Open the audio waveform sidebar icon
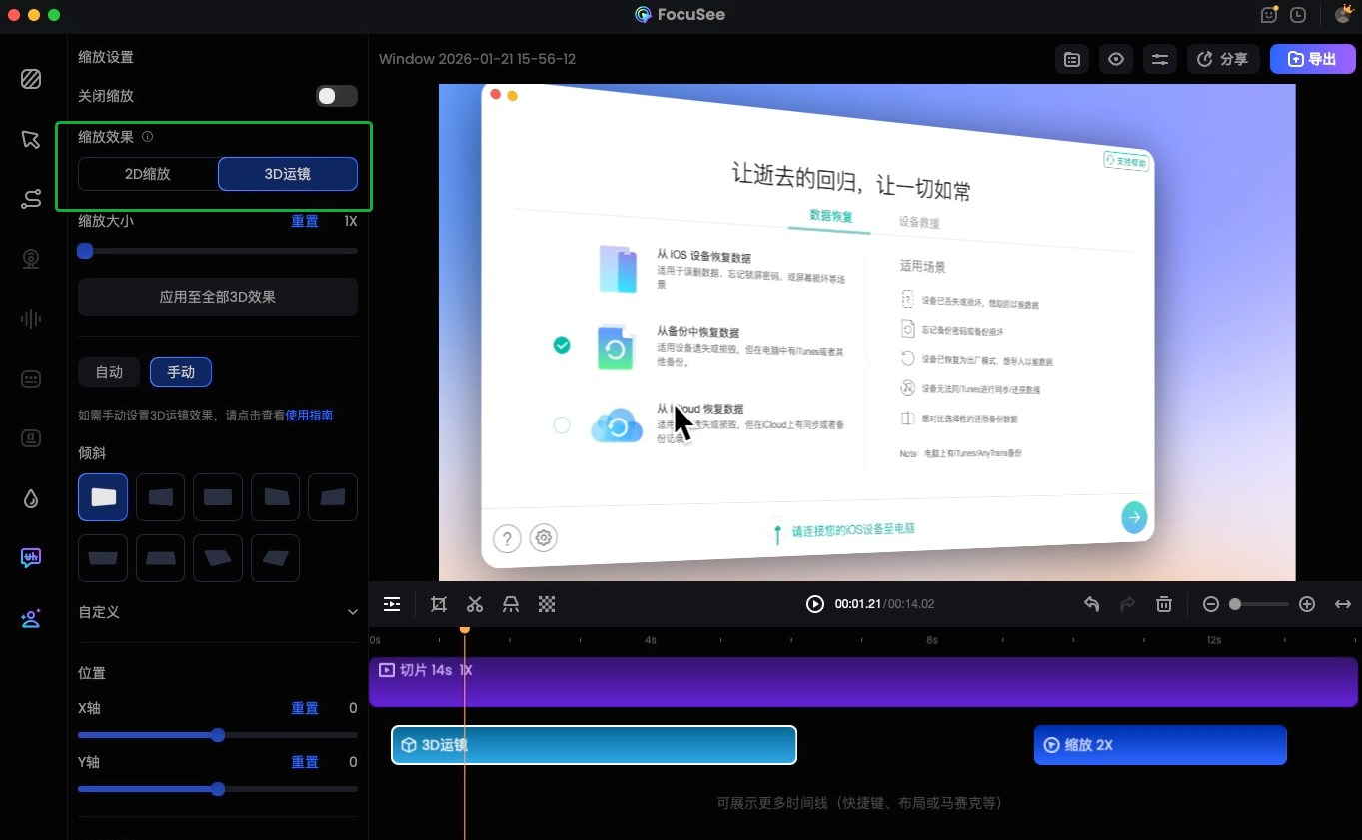The height and width of the screenshot is (840, 1362). [x=31, y=319]
